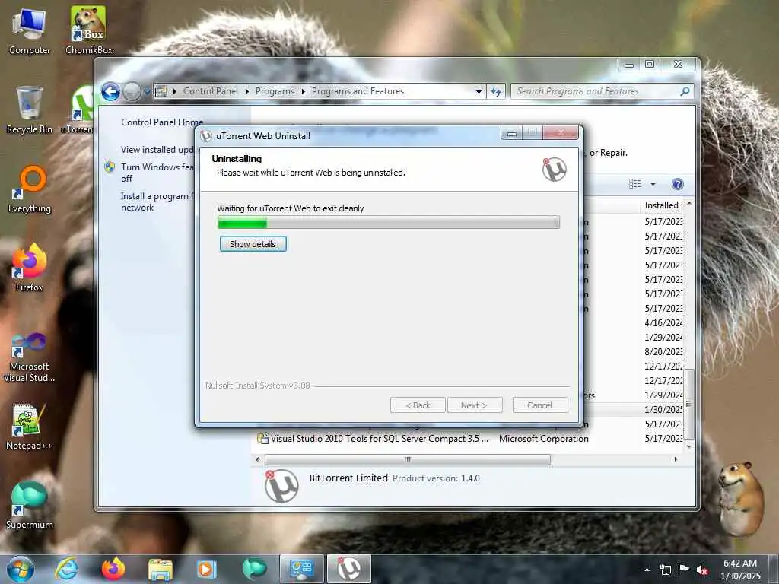This screenshot has height=584, width=779.
Task: Click the vertical scrollbar thumb in program list
Action: (x=688, y=403)
